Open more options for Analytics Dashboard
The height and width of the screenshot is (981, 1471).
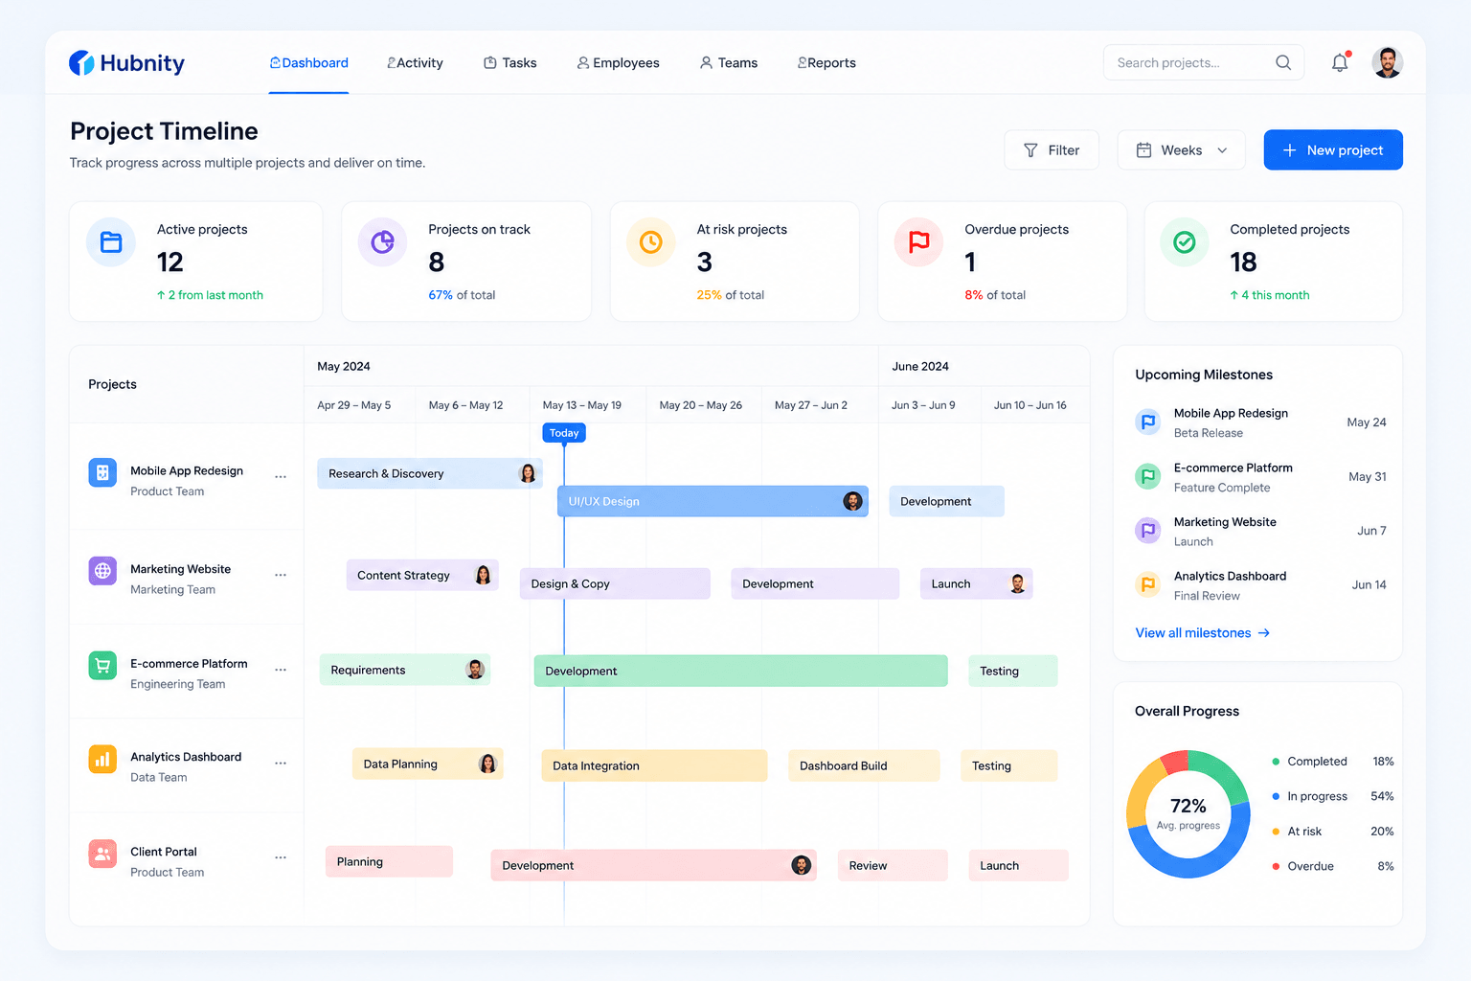point(281,764)
